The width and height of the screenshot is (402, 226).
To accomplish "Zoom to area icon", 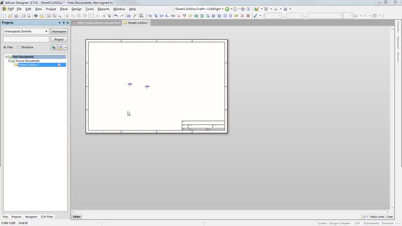I will [x=54, y=16].
